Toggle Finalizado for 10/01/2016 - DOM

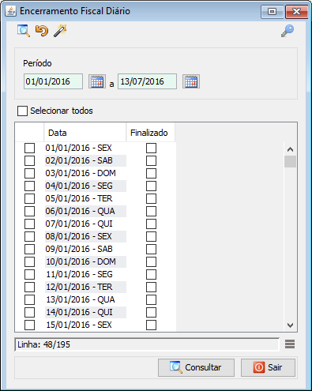[151, 261]
